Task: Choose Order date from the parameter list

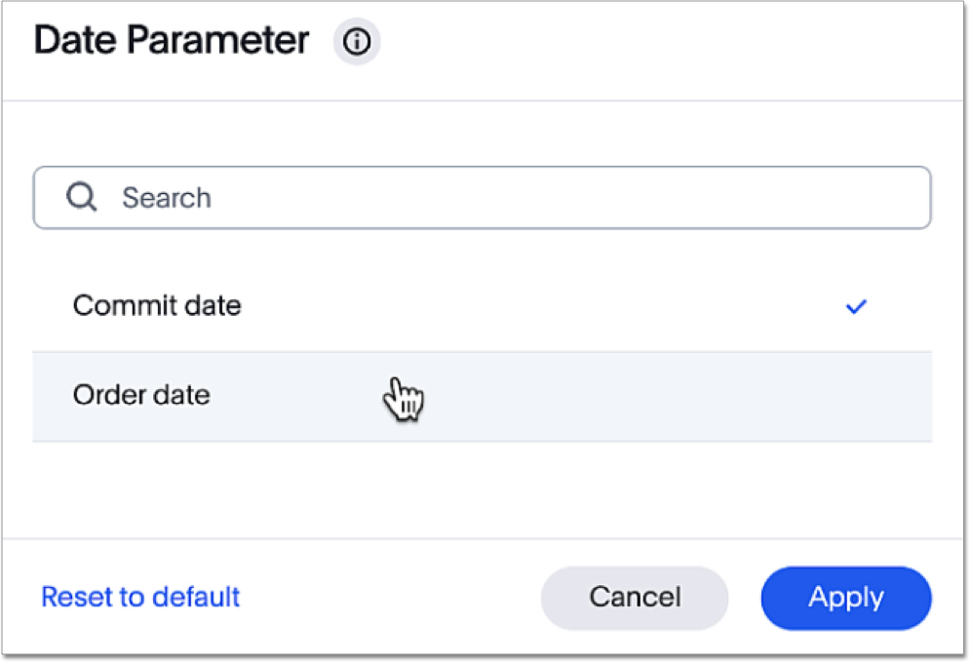Action: (x=141, y=396)
